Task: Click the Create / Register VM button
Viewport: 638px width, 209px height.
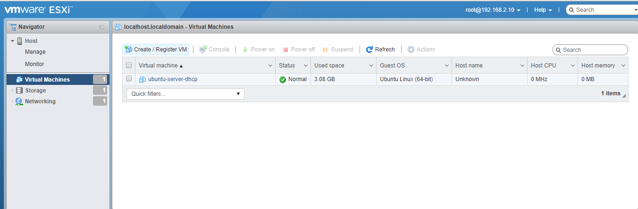Action: pyautogui.click(x=156, y=50)
